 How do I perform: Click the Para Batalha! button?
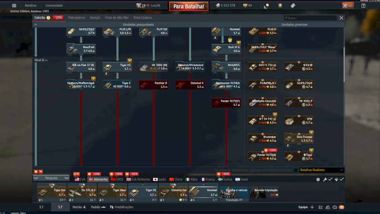pos(189,6)
